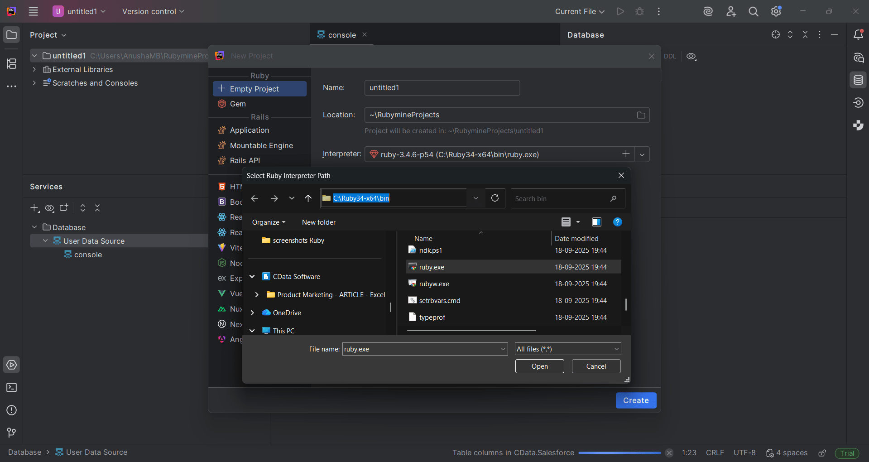Refresh the file browser listing
The image size is (869, 462).
[495, 198]
